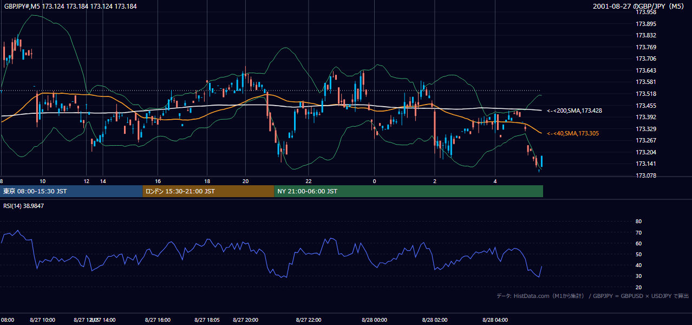Click price level 173.769 on the axis
Image resolution: width=692 pixels, height=325 pixels.
[646, 47]
